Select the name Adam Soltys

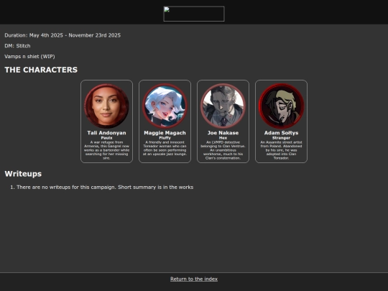coord(282,133)
